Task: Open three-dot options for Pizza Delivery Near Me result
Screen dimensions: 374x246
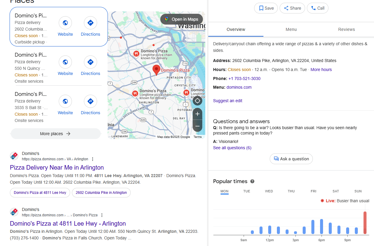Action: pyautogui.click(x=93, y=159)
